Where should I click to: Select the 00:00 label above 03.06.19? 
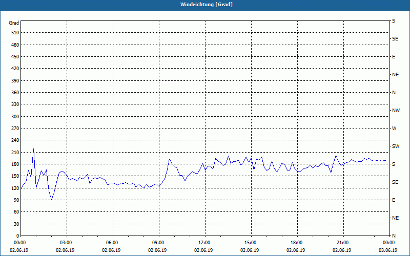389,243
